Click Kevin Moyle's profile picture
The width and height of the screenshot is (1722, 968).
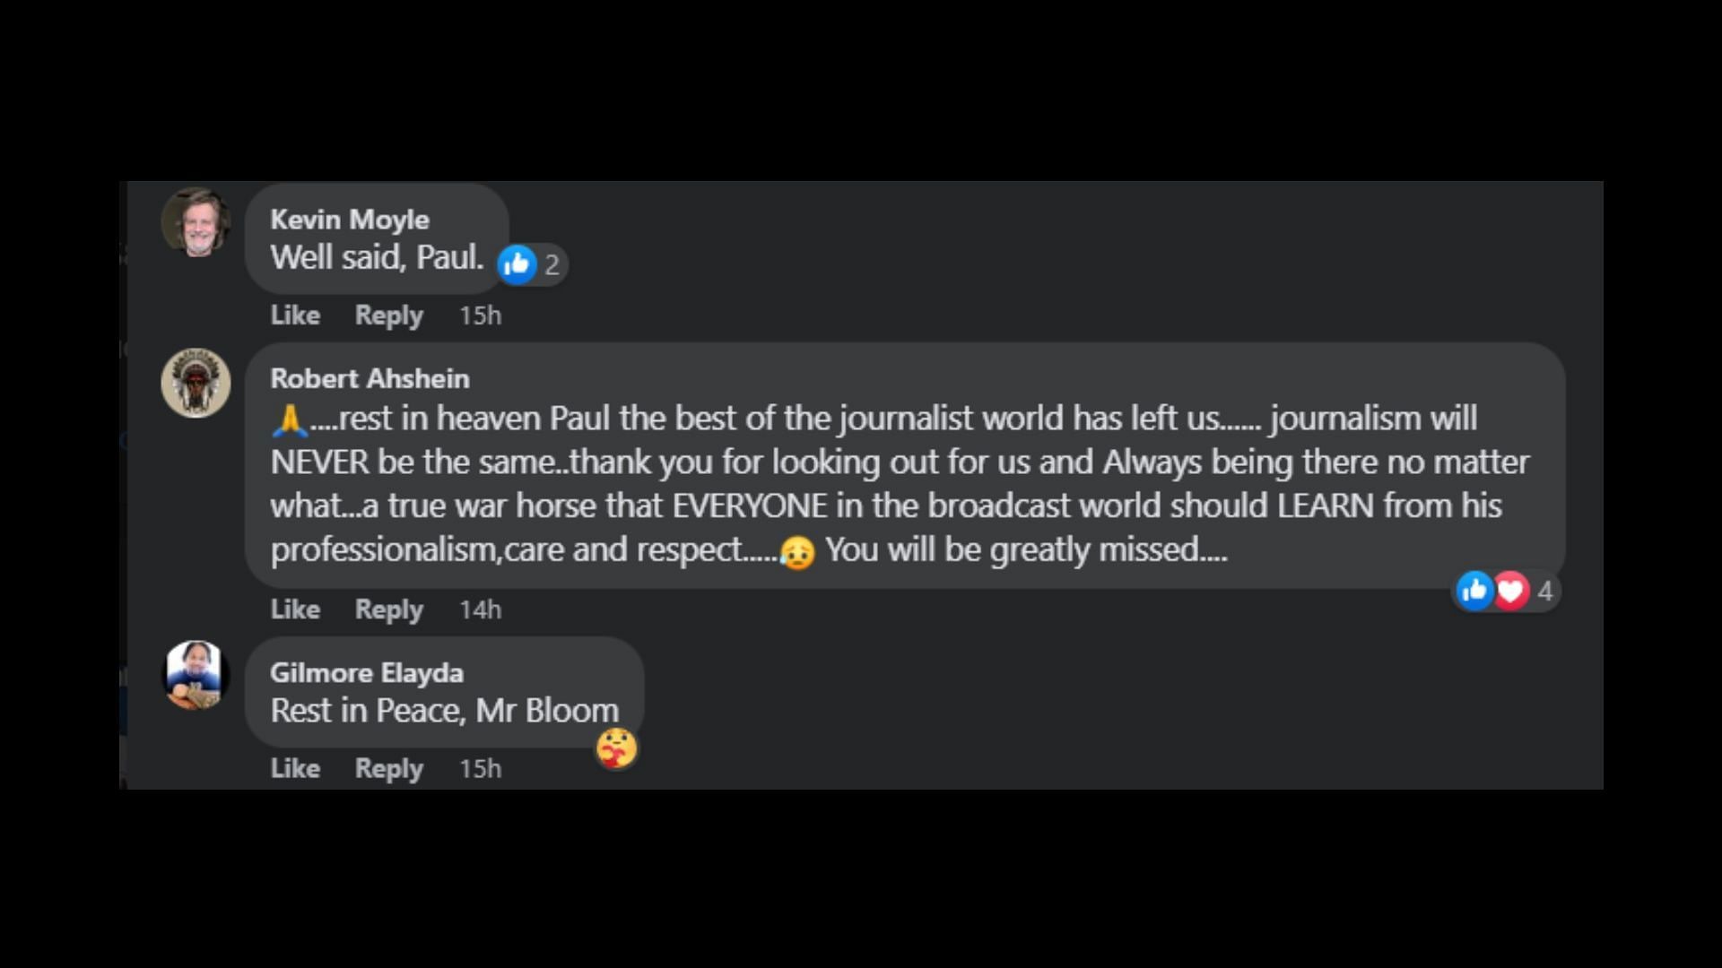196,222
